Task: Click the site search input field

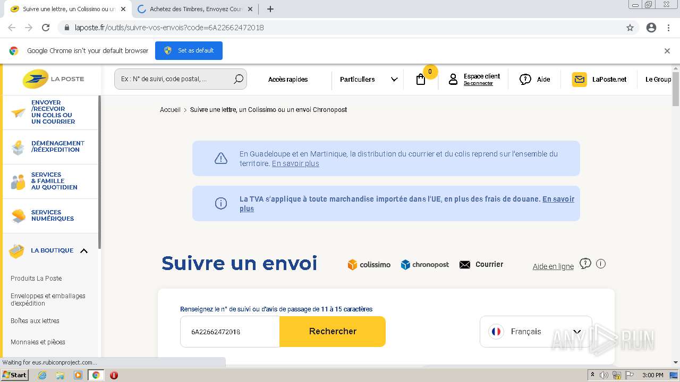Action: pos(174,79)
